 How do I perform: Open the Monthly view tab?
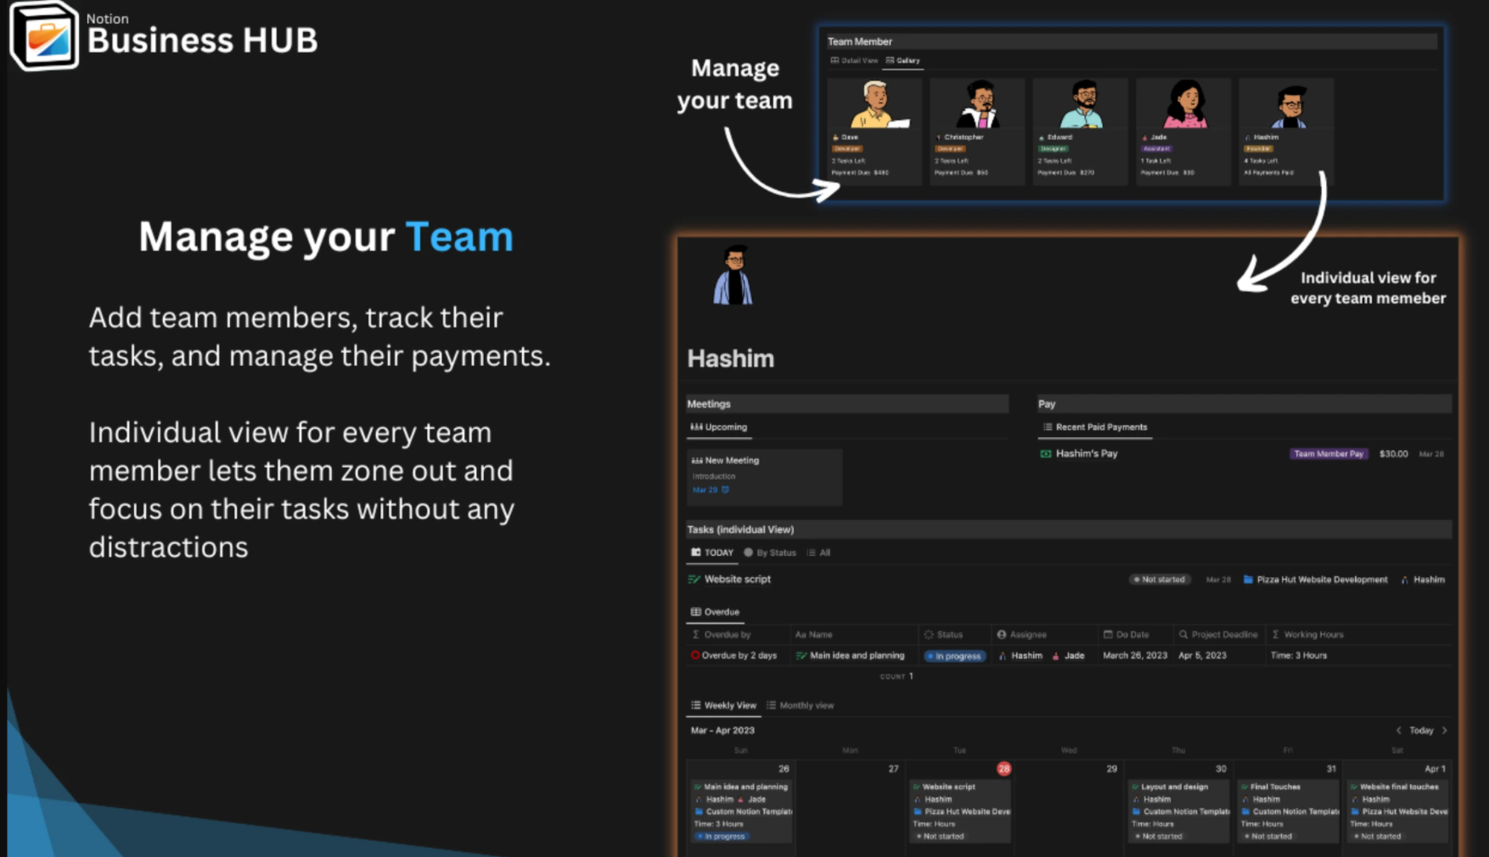coord(801,705)
